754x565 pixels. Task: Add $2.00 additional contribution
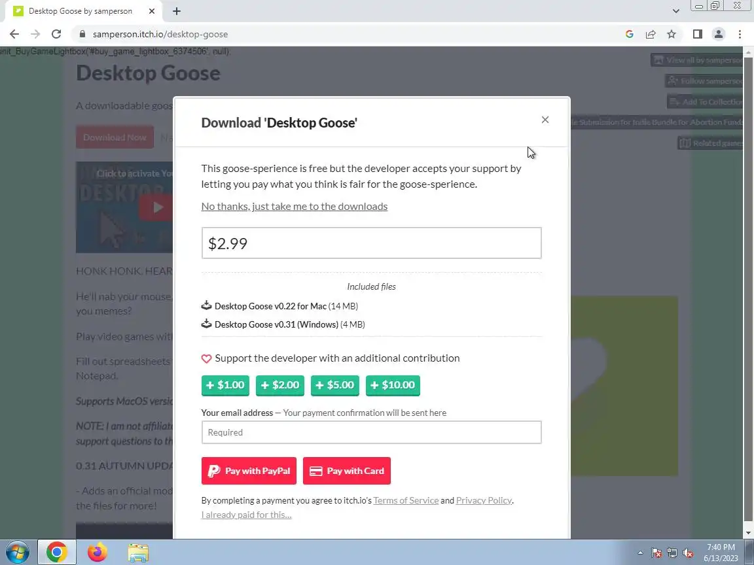pyautogui.click(x=280, y=385)
